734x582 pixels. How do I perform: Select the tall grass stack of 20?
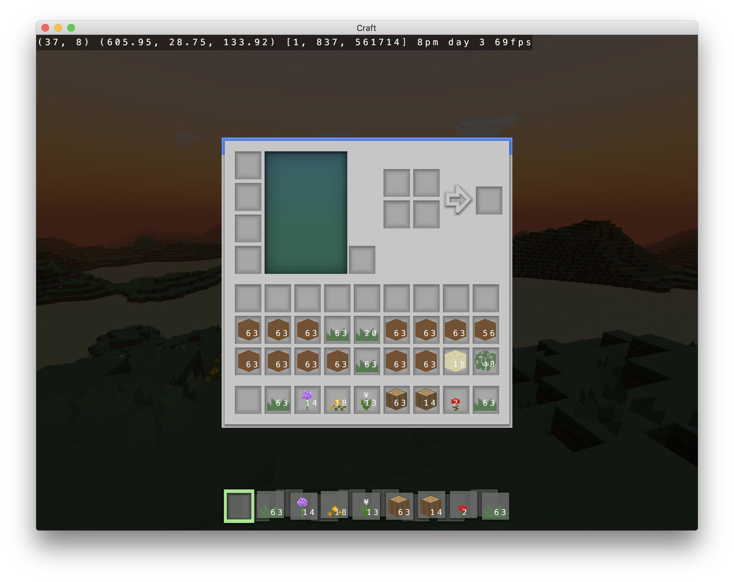(x=367, y=330)
